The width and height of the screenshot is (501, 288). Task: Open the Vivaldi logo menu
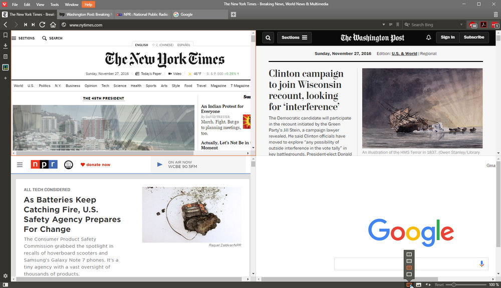coord(5,4)
